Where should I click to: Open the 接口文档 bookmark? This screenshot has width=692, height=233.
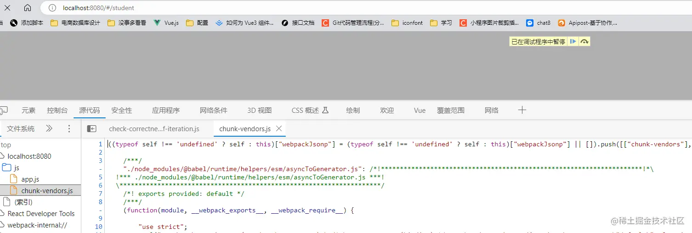(298, 22)
